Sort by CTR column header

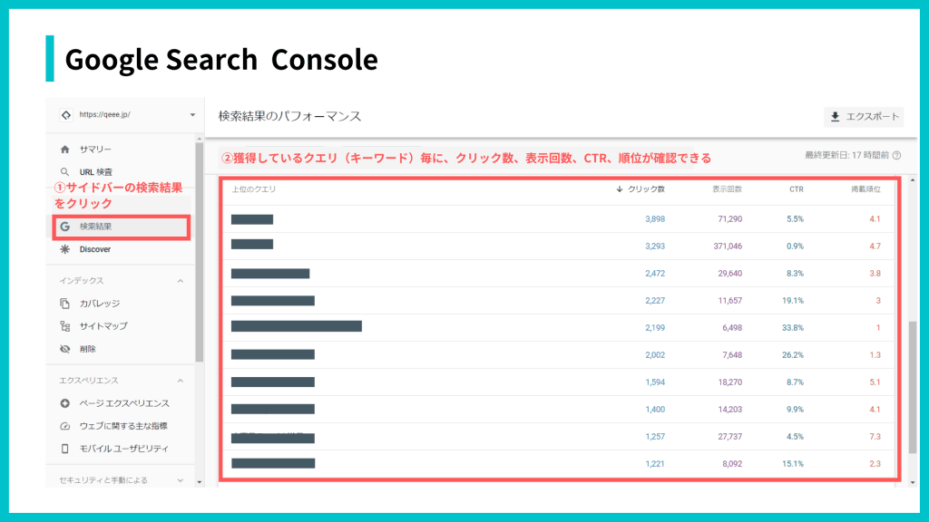(797, 189)
